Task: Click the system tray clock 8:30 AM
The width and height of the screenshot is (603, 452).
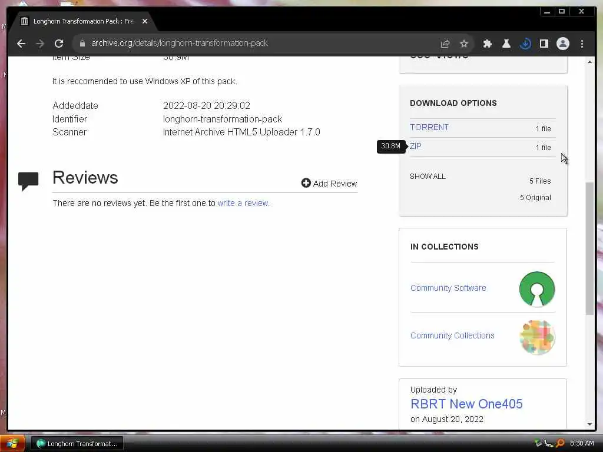Action: 582,443
